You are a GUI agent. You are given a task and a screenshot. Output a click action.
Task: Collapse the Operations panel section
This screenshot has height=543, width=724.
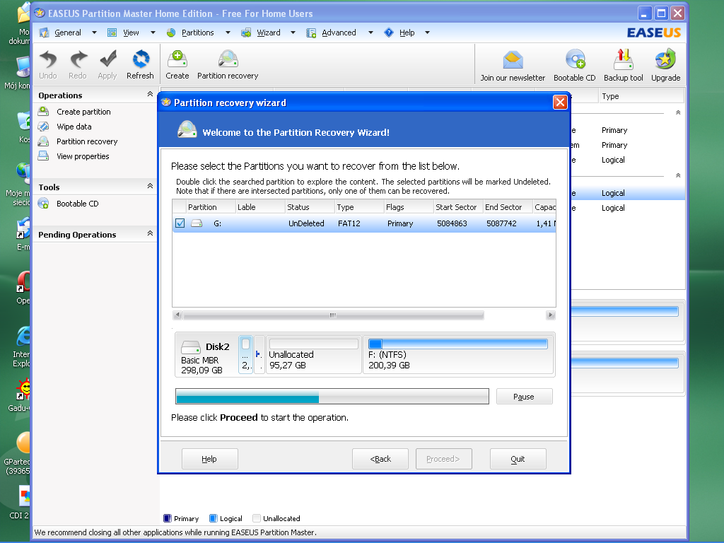150,94
